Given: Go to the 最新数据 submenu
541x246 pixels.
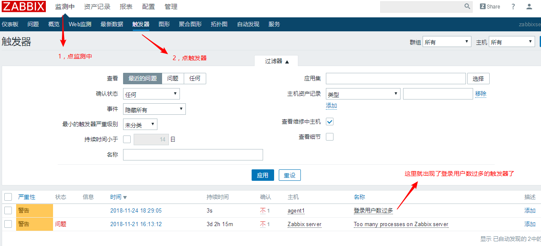Looking at the screenshot, I should (112, 25).
